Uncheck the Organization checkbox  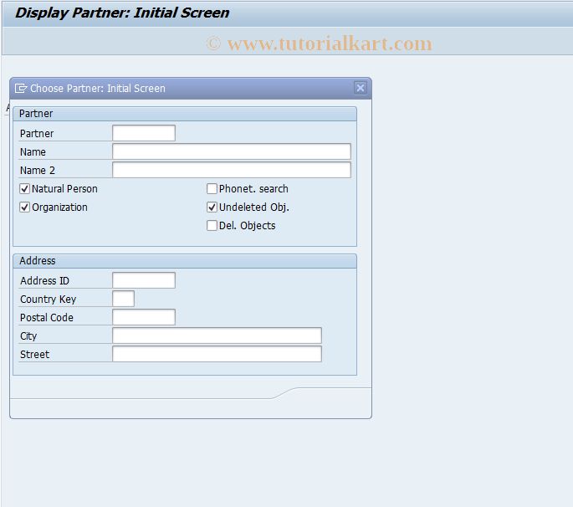(24, 207)
